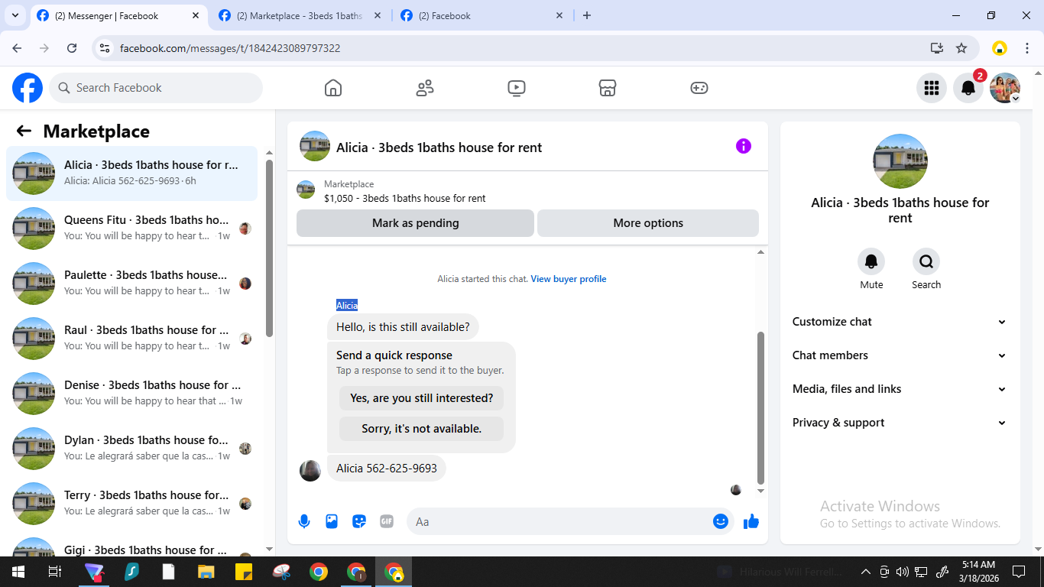Screen dimensions: 1044x587
Task: Open Denise conversation
Action: click(x=132, y=394)
